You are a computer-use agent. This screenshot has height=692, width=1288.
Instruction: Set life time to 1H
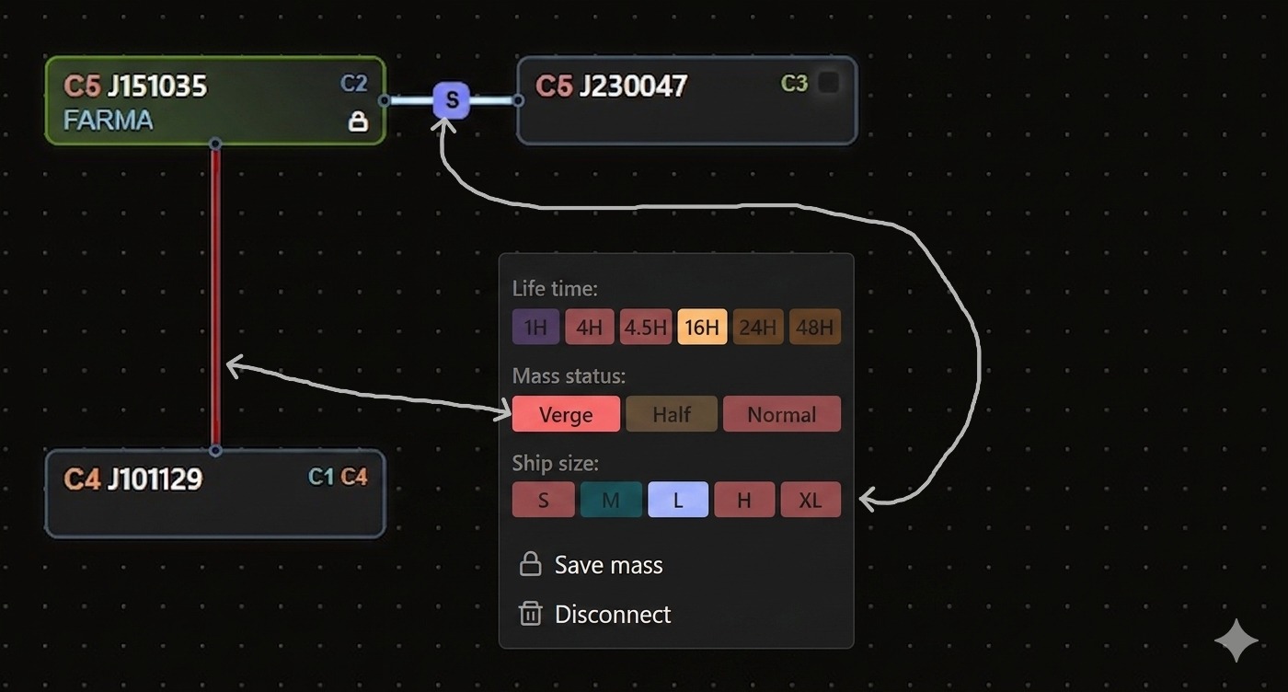tap(535, 327)
